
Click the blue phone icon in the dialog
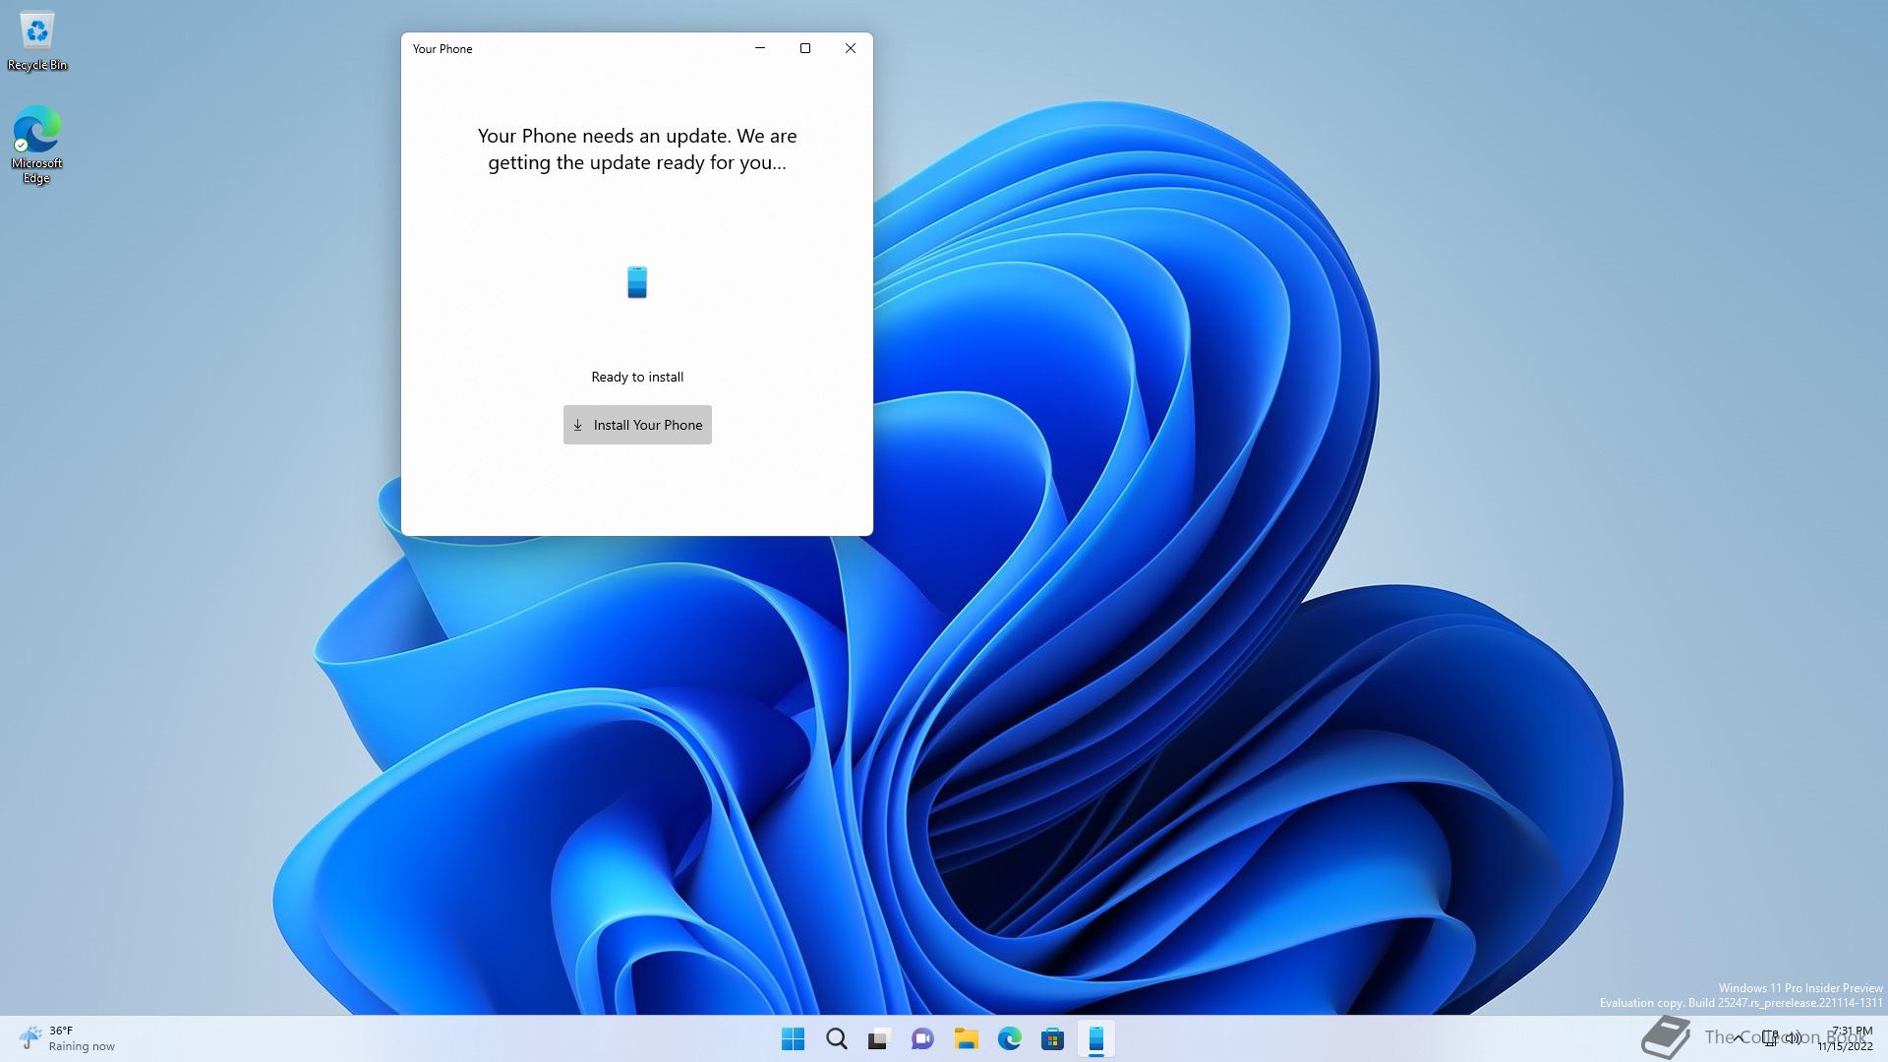click(637, 282)
